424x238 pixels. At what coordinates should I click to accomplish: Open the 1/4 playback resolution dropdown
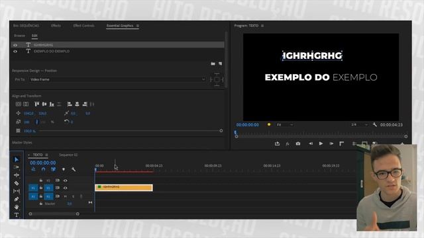pyautogui.click(x=359, y=124)
